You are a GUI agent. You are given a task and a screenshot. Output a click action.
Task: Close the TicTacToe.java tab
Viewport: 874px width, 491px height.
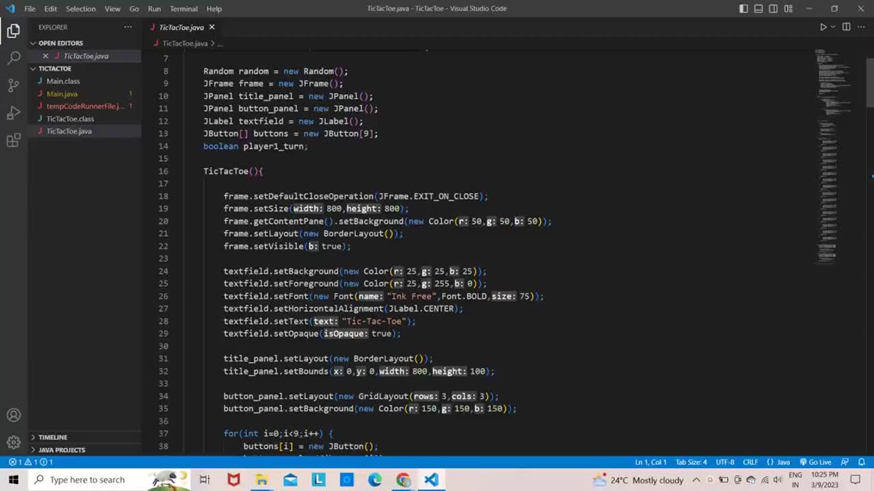(x=212, y=27)
